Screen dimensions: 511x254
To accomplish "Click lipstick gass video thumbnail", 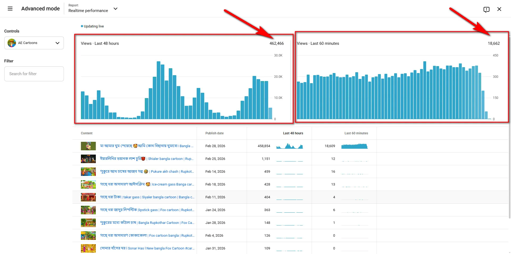I will click(x=88, y=210).
